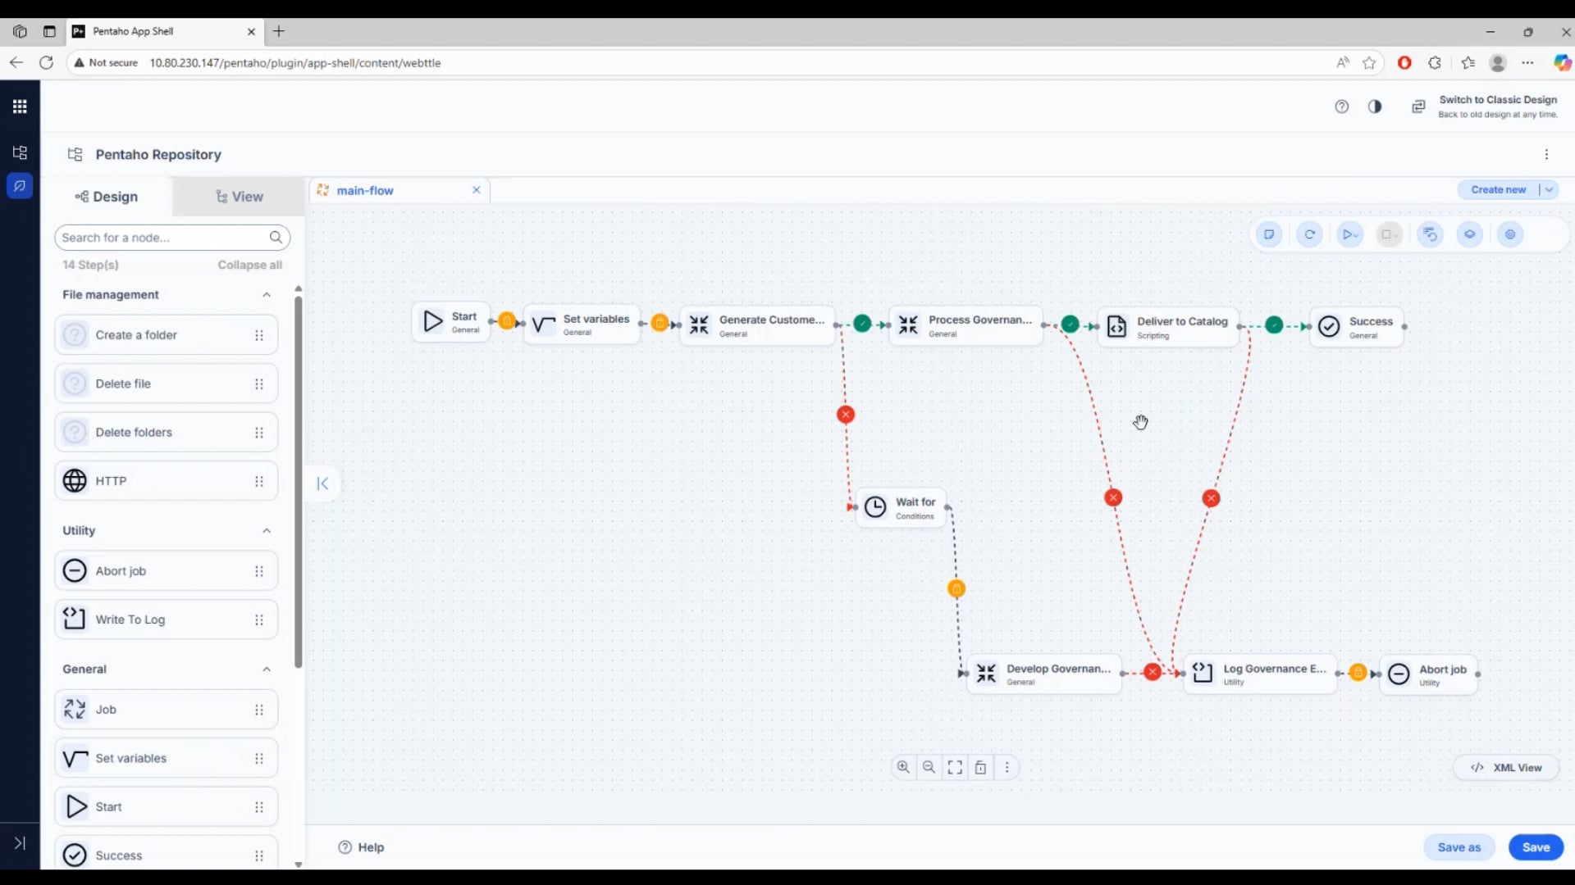Open the Create new dropdown arrow
Screen dimensions: 1575x885
pos(1550,189)
